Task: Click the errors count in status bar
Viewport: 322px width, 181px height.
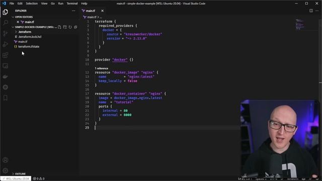Action: (x=36, y=178)
